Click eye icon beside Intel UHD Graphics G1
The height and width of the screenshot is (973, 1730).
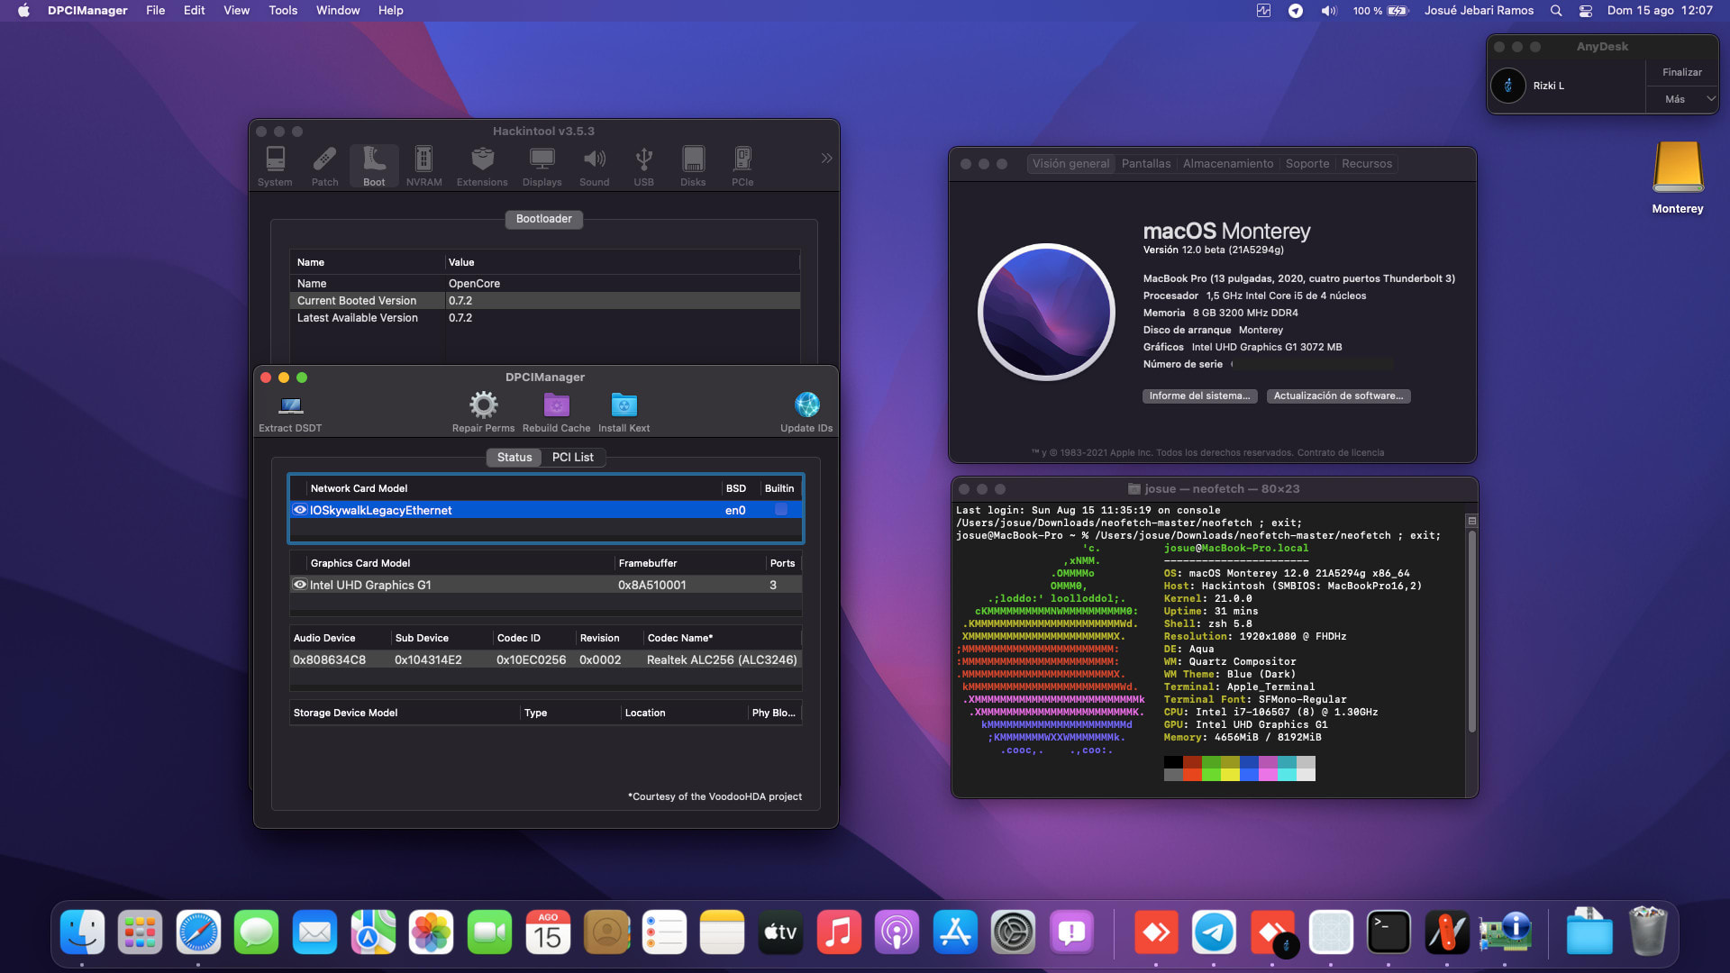300,585
